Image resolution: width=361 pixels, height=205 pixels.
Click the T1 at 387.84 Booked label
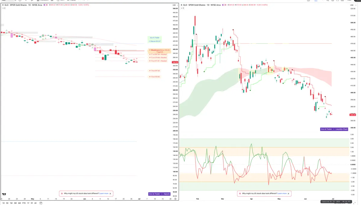(158, 54)
